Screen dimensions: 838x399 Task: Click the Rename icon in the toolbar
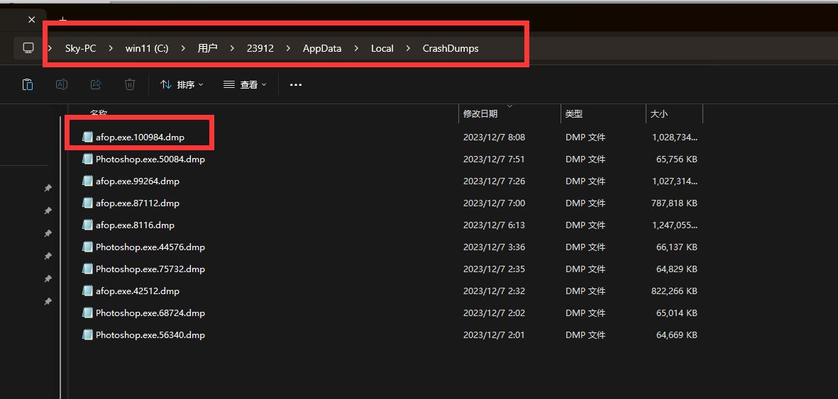tap(62, 85)
